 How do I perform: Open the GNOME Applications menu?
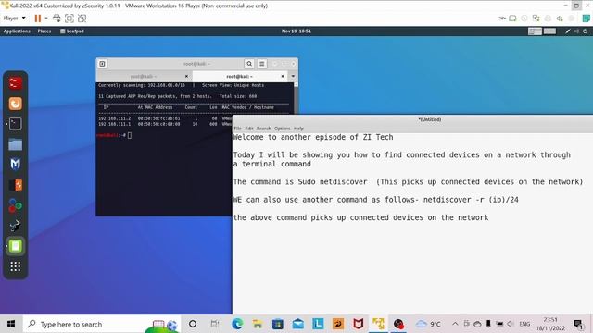click(x=17, y=31)
